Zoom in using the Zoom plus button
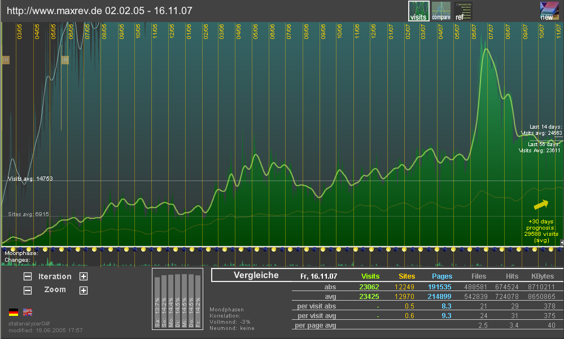 (x=84, y=290)
